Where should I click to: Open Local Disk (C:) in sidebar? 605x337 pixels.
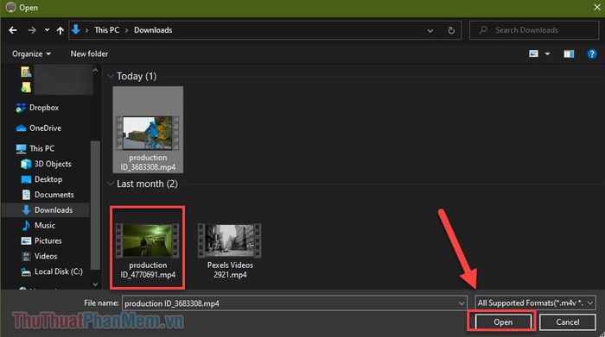58,271
